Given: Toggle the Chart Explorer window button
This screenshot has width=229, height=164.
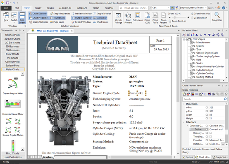Looking at the screenshot, I should coord(38,14).
